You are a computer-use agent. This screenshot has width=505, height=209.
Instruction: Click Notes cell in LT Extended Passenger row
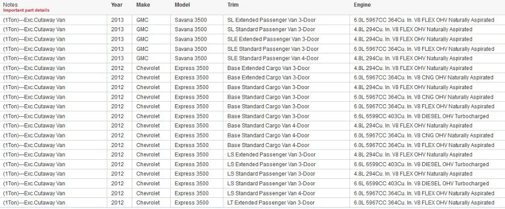tap(54, 203)
